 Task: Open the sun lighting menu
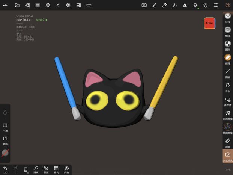coord(58,5)
